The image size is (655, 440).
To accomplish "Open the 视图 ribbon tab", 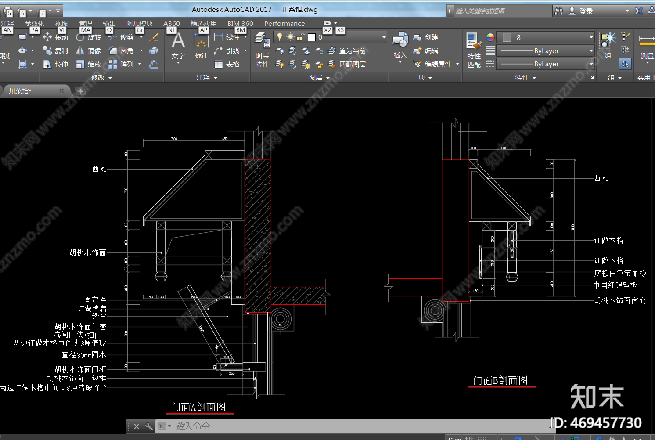I will coord(62,23).
